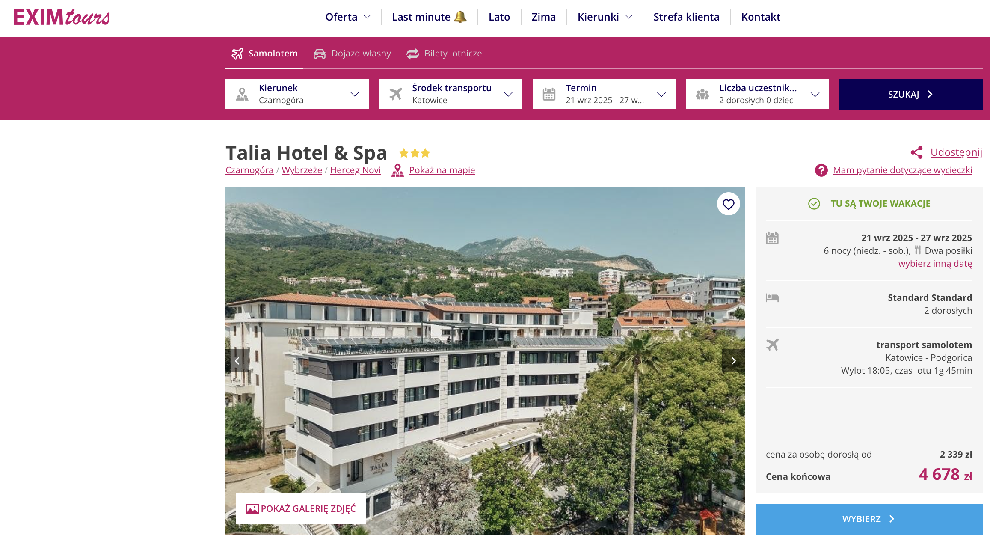Expand the Środek transportu dropdown
Image resolution: width=990 pixels, height=541 pixels.
[451, 94]
